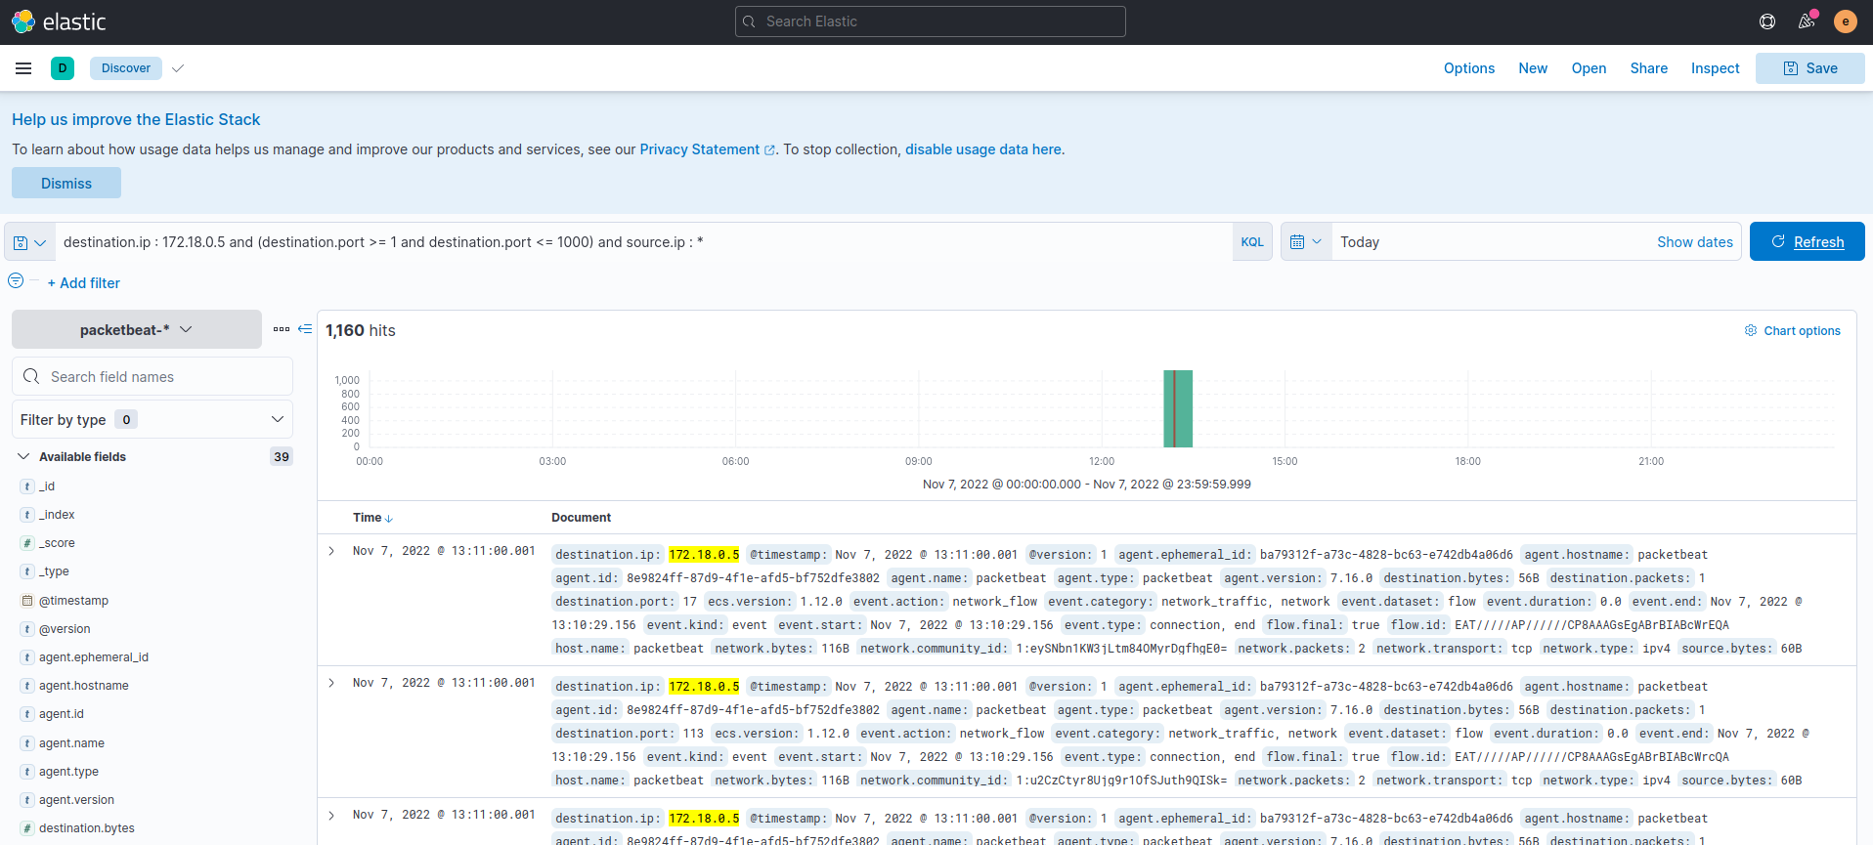Image resolution: width=1873 pixels, height=845 pixels.
Task: Open the user avatar menu
Action: (x=1846, y=21)
